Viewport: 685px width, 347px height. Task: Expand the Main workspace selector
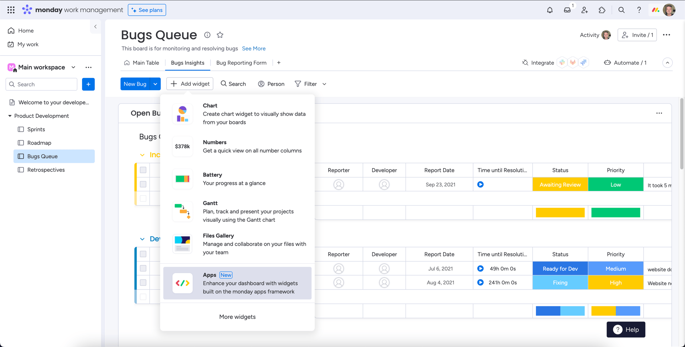click(73, 67)
